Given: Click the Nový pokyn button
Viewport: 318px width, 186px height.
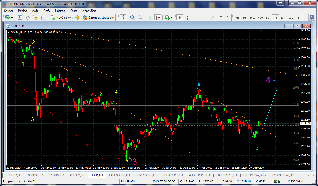Looking at the screenshot, I should (61, 18).
